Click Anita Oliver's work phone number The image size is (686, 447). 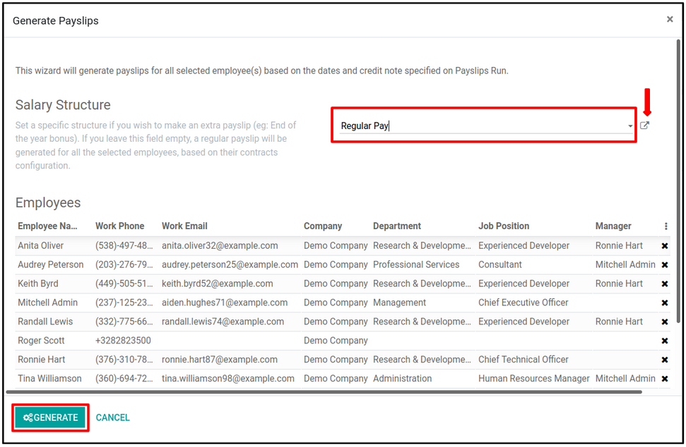(x=124, y=246)
